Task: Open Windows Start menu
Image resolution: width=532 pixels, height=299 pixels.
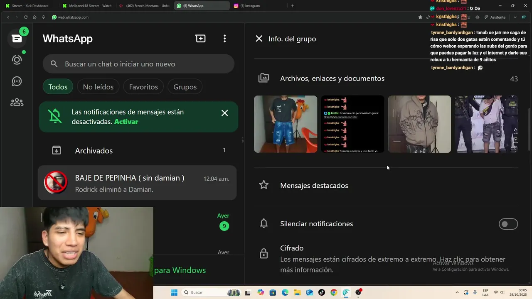Action: 174,292
